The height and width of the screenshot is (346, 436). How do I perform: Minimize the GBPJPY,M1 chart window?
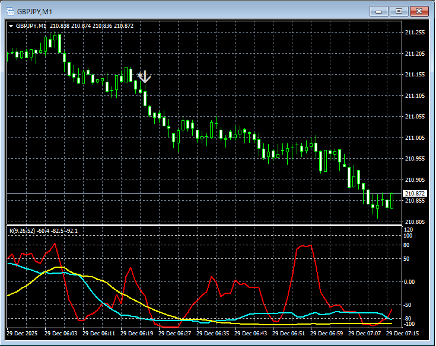coord(380,11)
